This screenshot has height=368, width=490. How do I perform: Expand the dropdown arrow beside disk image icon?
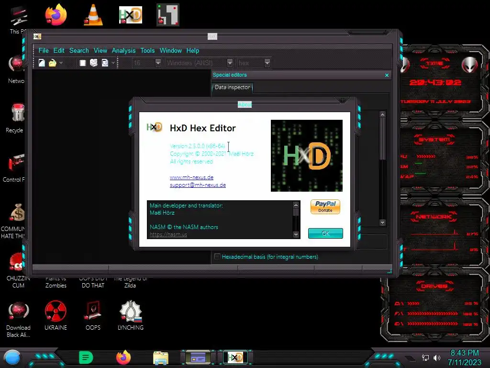pyautogui.click(x=113, y=63)
